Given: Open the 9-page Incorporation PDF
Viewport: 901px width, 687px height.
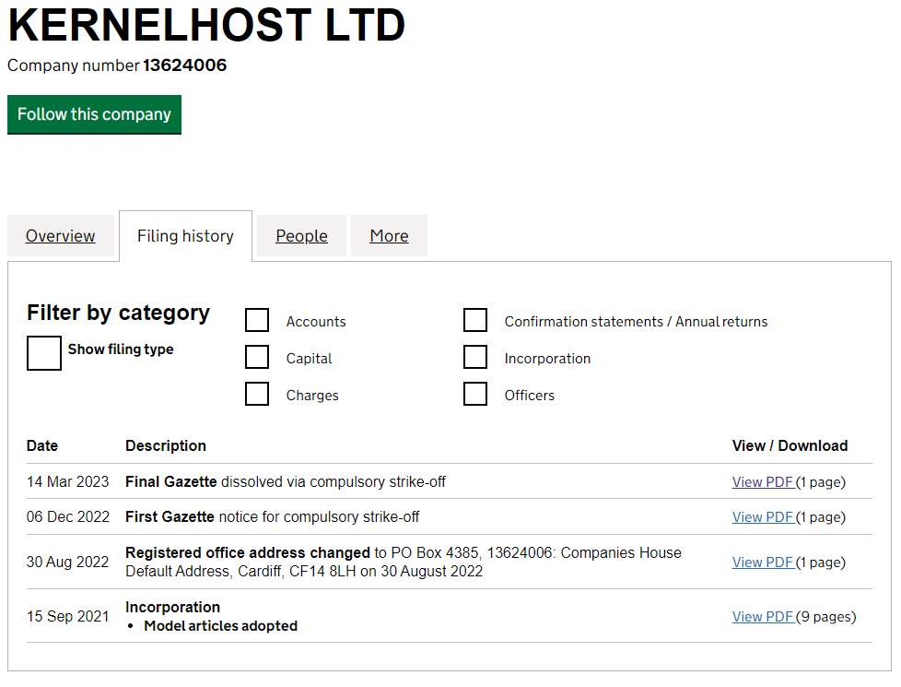Looking at the screenshot, I should tap(763, 617).
